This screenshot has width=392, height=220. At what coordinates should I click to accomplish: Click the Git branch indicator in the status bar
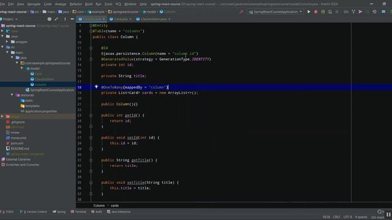pos(378,218)
